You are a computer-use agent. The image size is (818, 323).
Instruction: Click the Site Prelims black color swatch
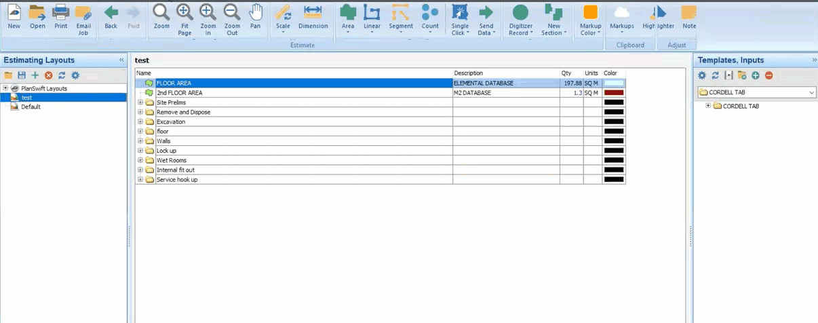[614, 102]
